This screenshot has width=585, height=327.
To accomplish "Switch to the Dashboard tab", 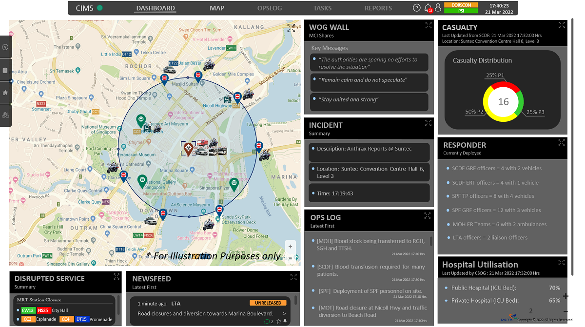I will click(x=156, y=8).
